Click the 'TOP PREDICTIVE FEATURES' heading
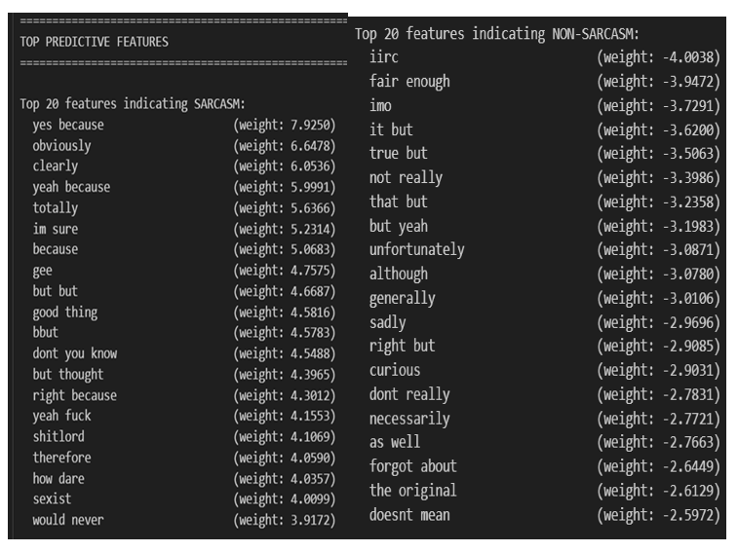 point(94,42)
